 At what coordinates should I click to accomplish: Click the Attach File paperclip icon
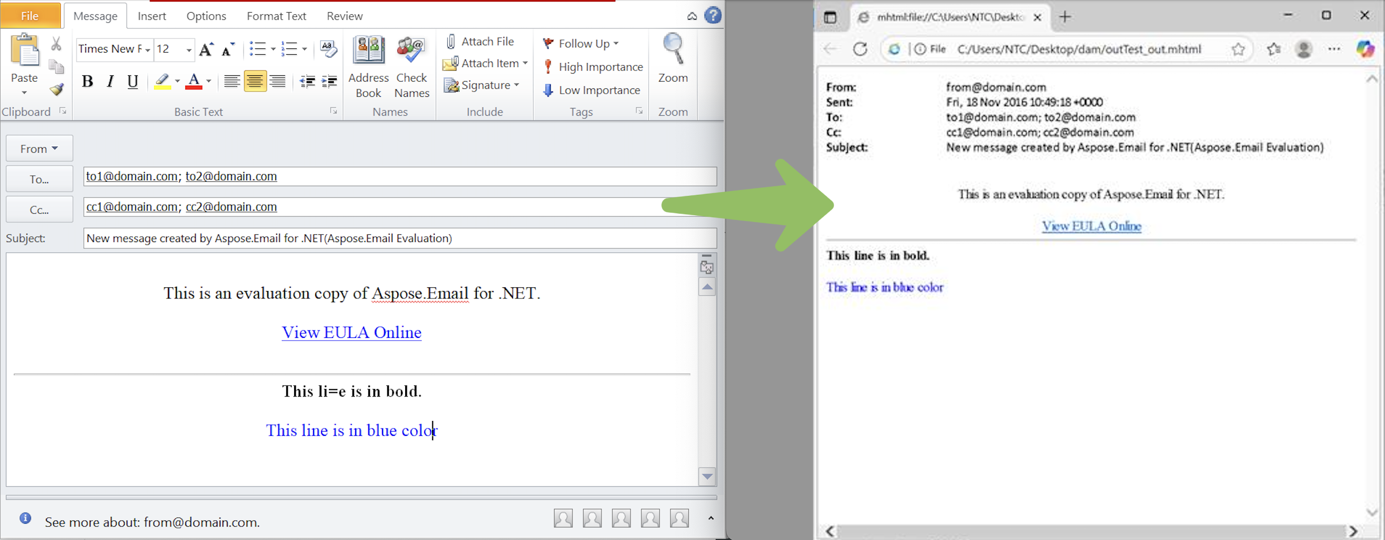pos(451,42)
